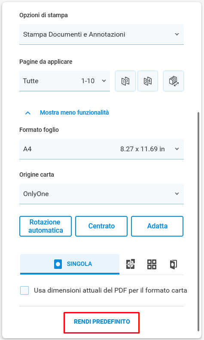Image resolution: width=204 pixels, height=340 pixels.
Task: Select even pages only icon
Action: point(148,81)
